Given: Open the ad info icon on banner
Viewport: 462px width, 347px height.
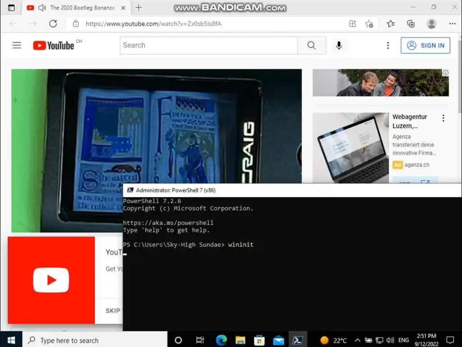Looking at the screenshot, I should pyautogui.click(x=445, y=73).
